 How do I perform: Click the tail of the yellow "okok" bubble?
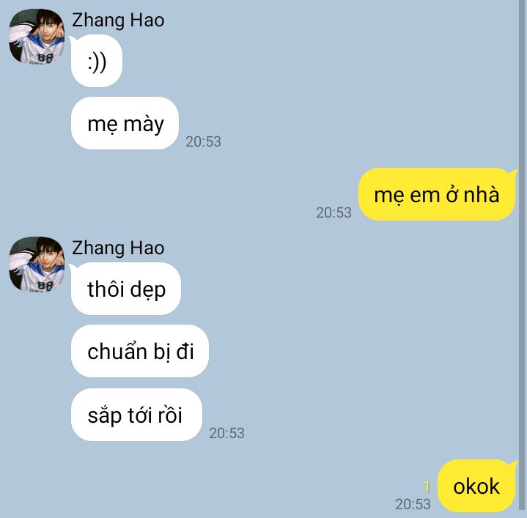pyautogui.click(x=514, y=465)
